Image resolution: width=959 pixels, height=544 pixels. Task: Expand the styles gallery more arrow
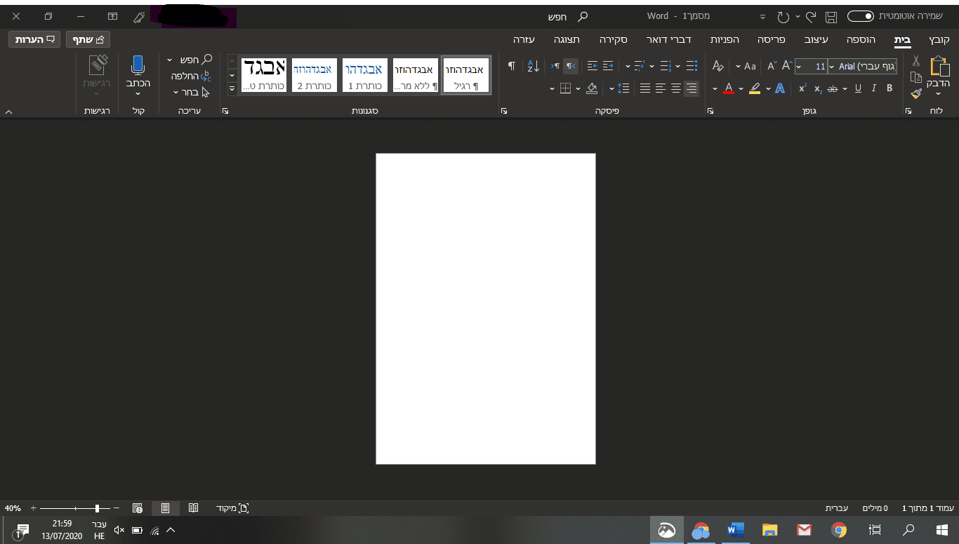pos(232,89)
